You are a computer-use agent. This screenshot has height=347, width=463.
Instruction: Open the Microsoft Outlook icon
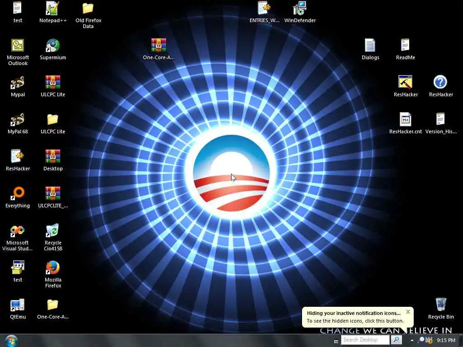[18, 52]
